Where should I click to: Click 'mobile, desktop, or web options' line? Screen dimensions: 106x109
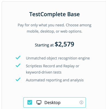tap(54, 31)
